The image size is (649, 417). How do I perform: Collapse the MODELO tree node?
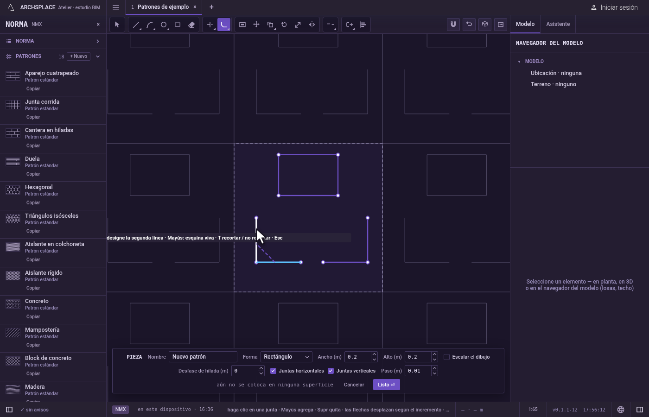(519, 62)
